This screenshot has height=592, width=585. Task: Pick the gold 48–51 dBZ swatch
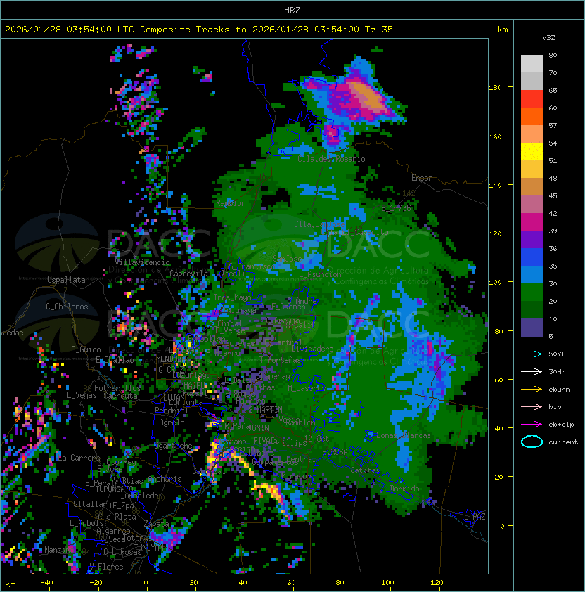pyautogui.click(x=532, y=169)
